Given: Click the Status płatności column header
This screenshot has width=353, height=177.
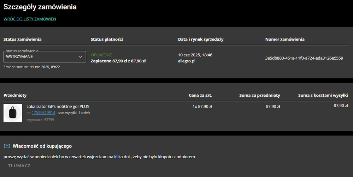Looking at the screenshot, I should click(107, 39).
